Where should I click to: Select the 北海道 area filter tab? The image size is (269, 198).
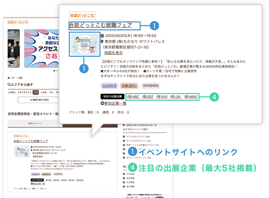point(43,92)
